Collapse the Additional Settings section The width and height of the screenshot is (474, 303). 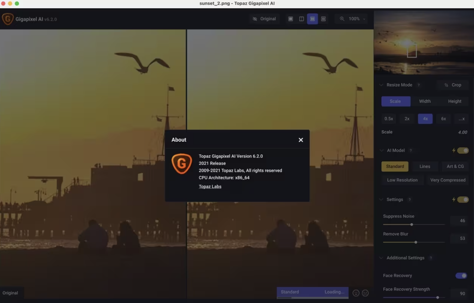[381, 258]
